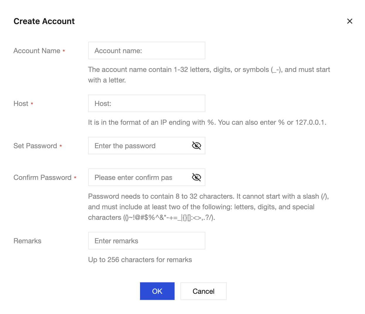Click the Host field label

(21, 104)
